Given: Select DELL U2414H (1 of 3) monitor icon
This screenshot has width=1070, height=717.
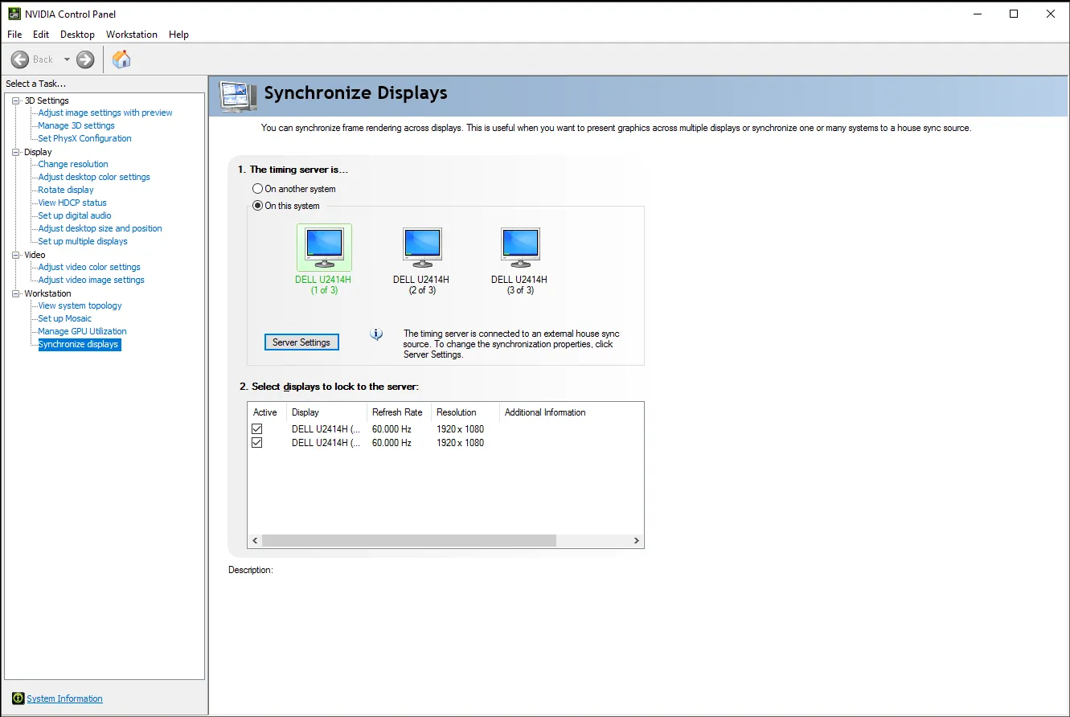Looking at the screenshot, I should 324,248.
